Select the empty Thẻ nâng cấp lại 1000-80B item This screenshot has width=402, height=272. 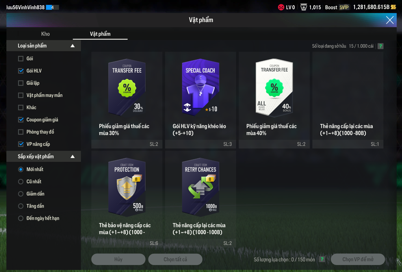(x=348, y=100)
